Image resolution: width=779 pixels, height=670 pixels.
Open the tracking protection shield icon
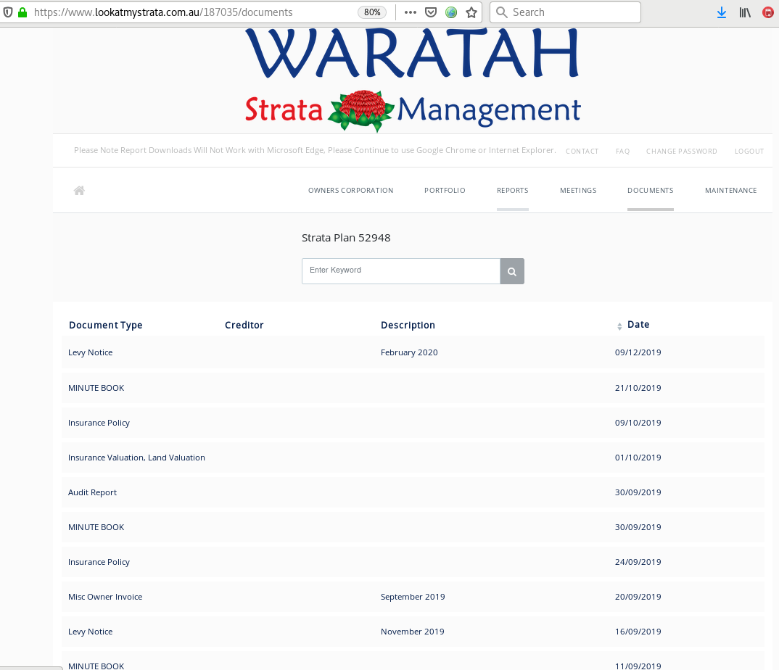tap(8, 12)
